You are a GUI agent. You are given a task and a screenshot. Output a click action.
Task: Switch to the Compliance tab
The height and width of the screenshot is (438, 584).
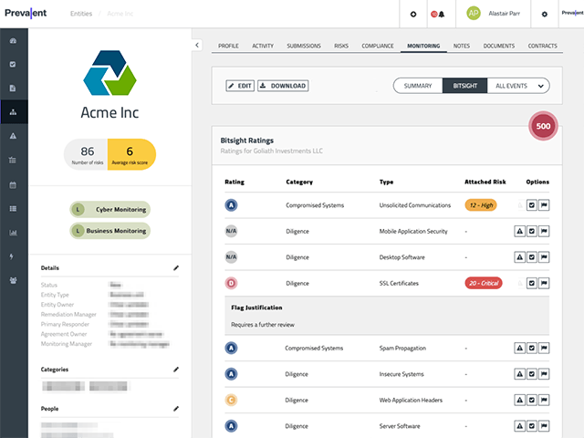378,45
